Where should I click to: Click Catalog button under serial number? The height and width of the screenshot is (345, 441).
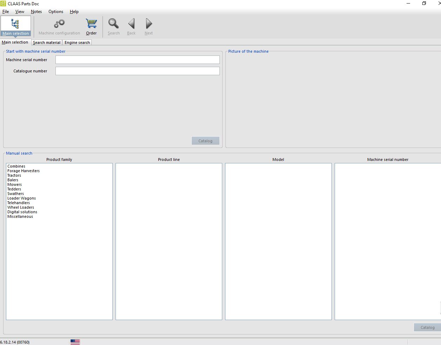(205, 141)
